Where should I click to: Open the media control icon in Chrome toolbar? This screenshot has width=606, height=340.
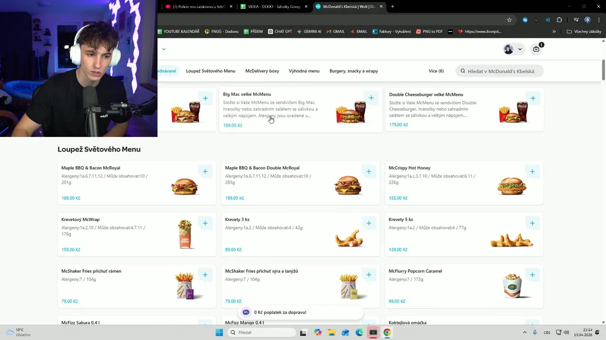tap(576, 20)
